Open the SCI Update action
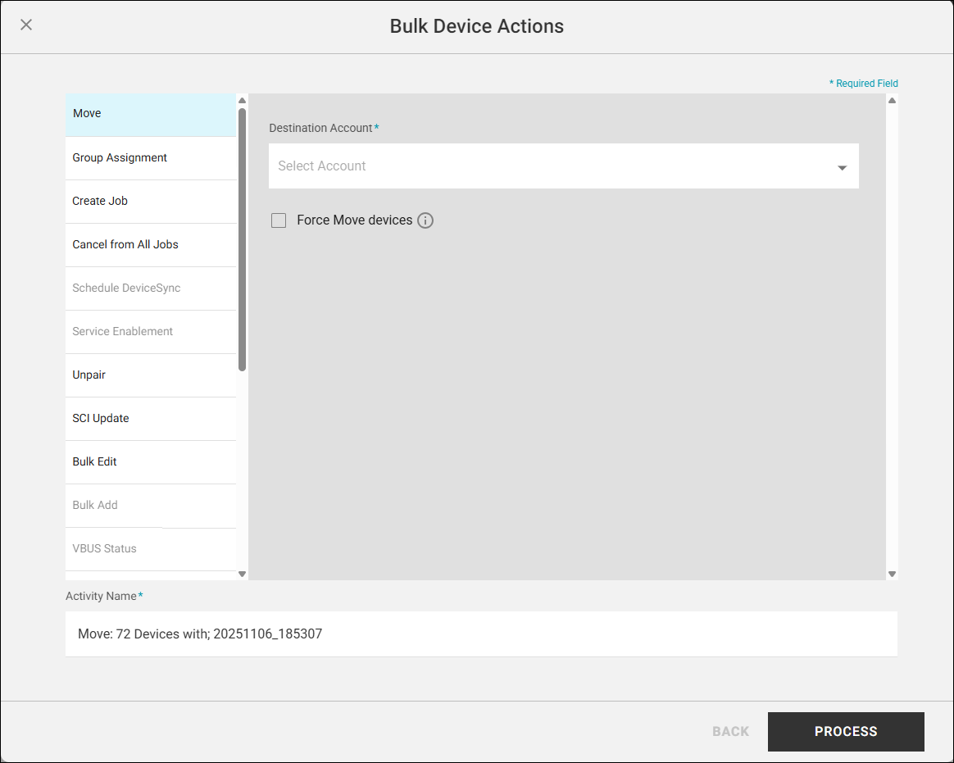The height and width of the screenshot is (763, 954). pyautogui.click(x=151, y=420)
